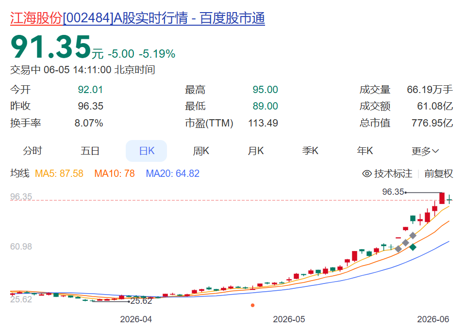466x330 pixels.
Task: Click the 最高 value 95.00
Action: click(x=265, y=90)
